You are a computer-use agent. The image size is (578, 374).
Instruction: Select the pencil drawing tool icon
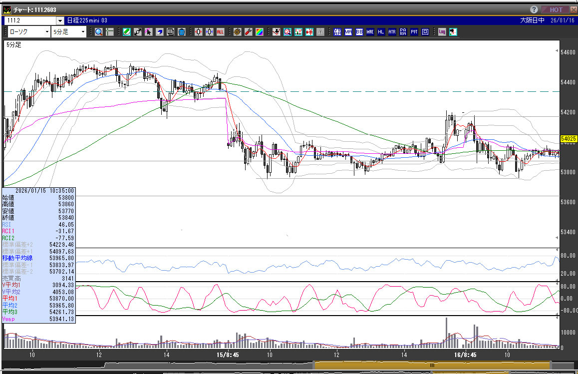(126, 32)
